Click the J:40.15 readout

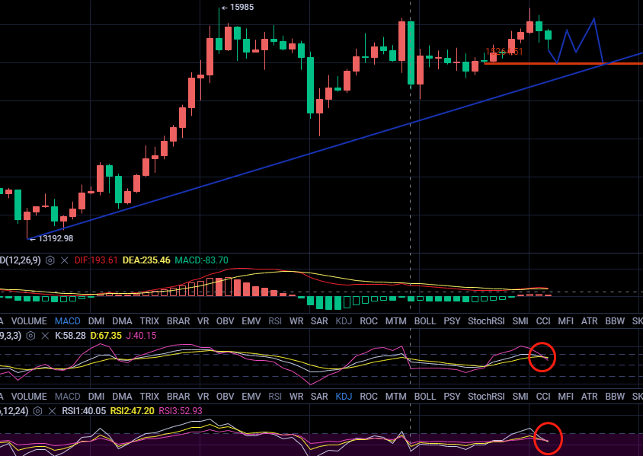click(x=141, y=336)
